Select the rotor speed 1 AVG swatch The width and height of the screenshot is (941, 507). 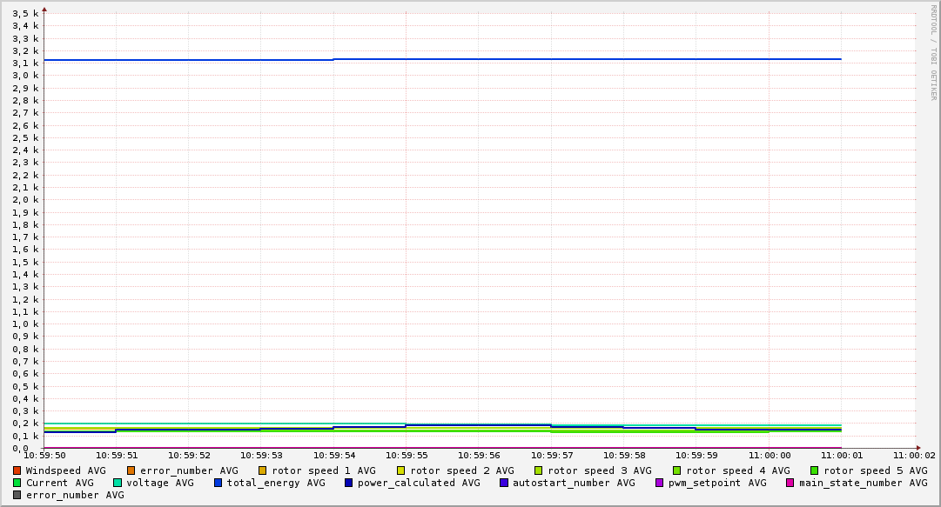[x=263, y=470]
